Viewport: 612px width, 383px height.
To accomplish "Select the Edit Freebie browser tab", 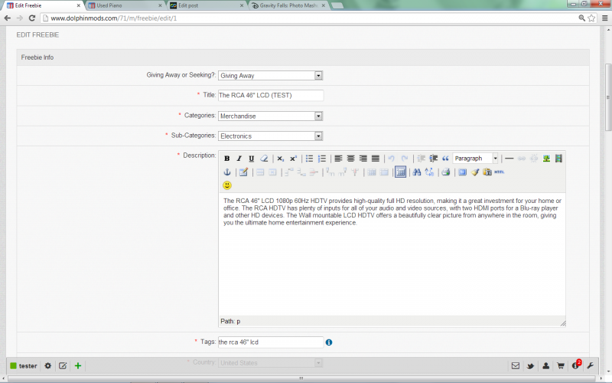I will [x=43, y=5].
